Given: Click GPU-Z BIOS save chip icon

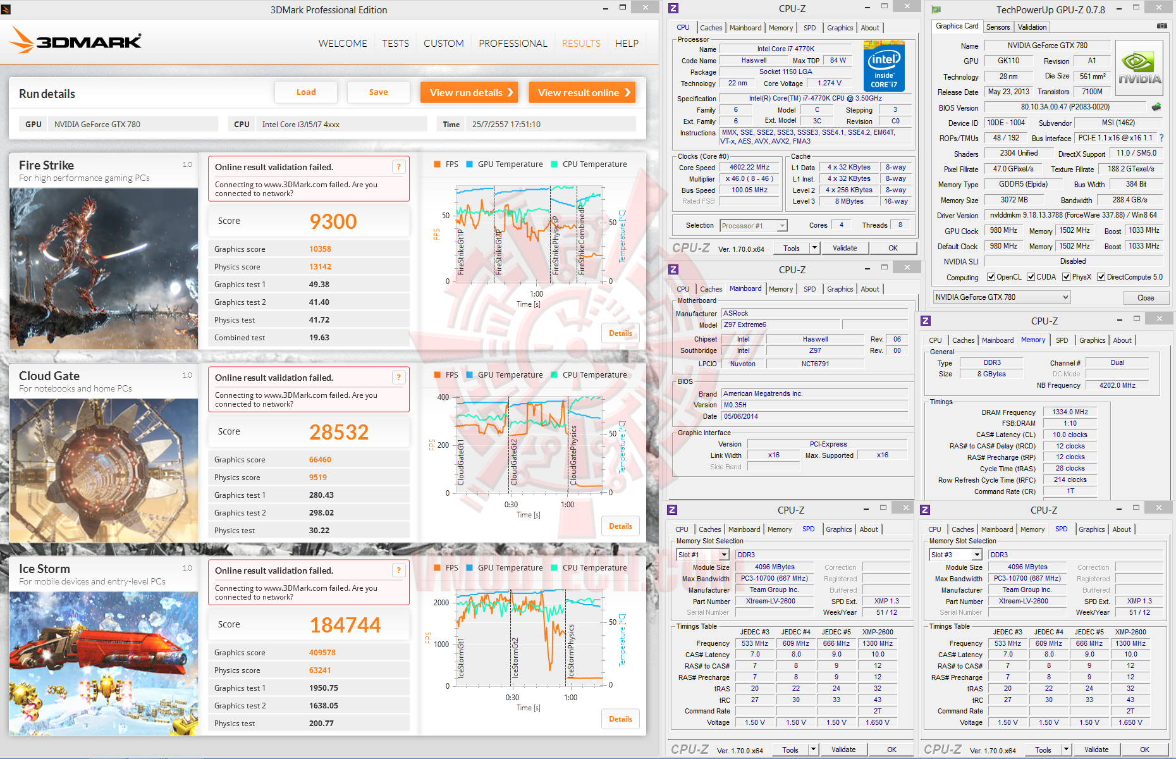Looking at the screenshot, I should (x=1156, y=107).
